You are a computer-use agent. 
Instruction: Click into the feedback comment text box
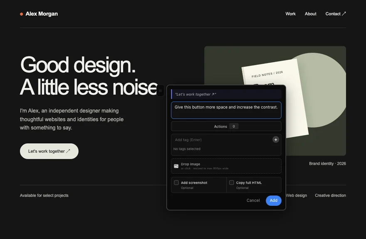[226, 110]
